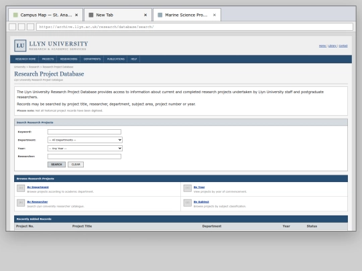Open Help in navigation bar
Viewport: 362px width, 271px height.
133,60
